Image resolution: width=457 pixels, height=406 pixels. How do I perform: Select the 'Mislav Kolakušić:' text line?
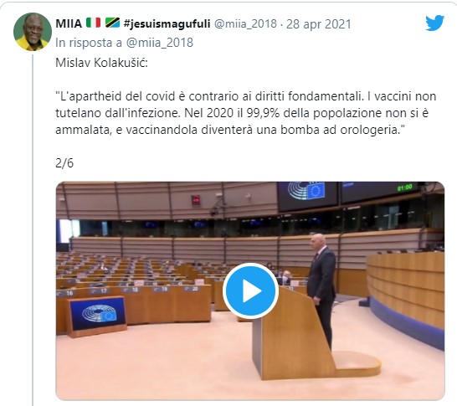point(101,63)
